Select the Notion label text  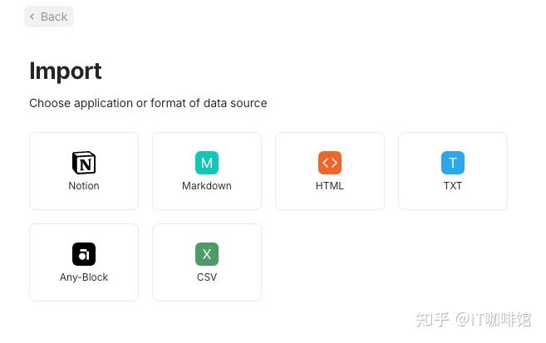tap(84, 186)
